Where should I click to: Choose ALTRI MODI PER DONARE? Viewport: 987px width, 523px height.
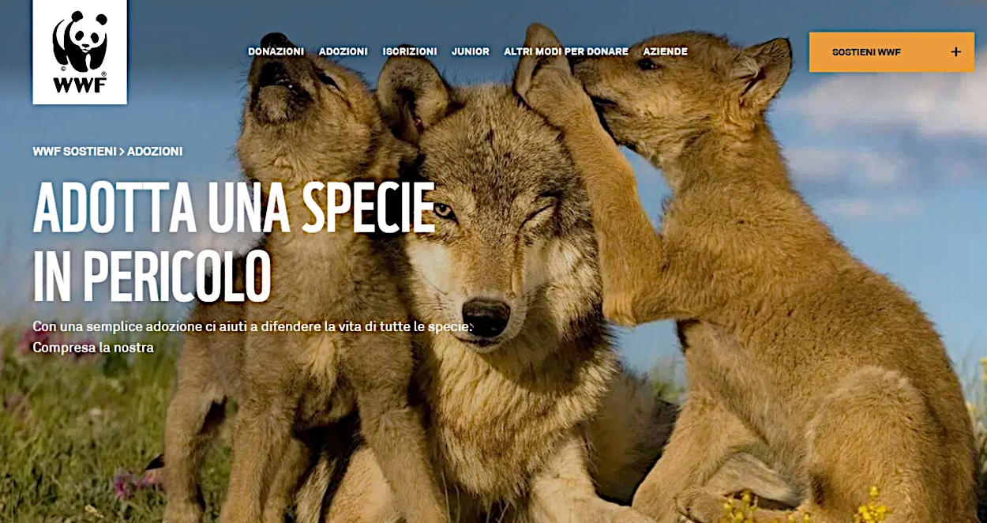point(566,51)
